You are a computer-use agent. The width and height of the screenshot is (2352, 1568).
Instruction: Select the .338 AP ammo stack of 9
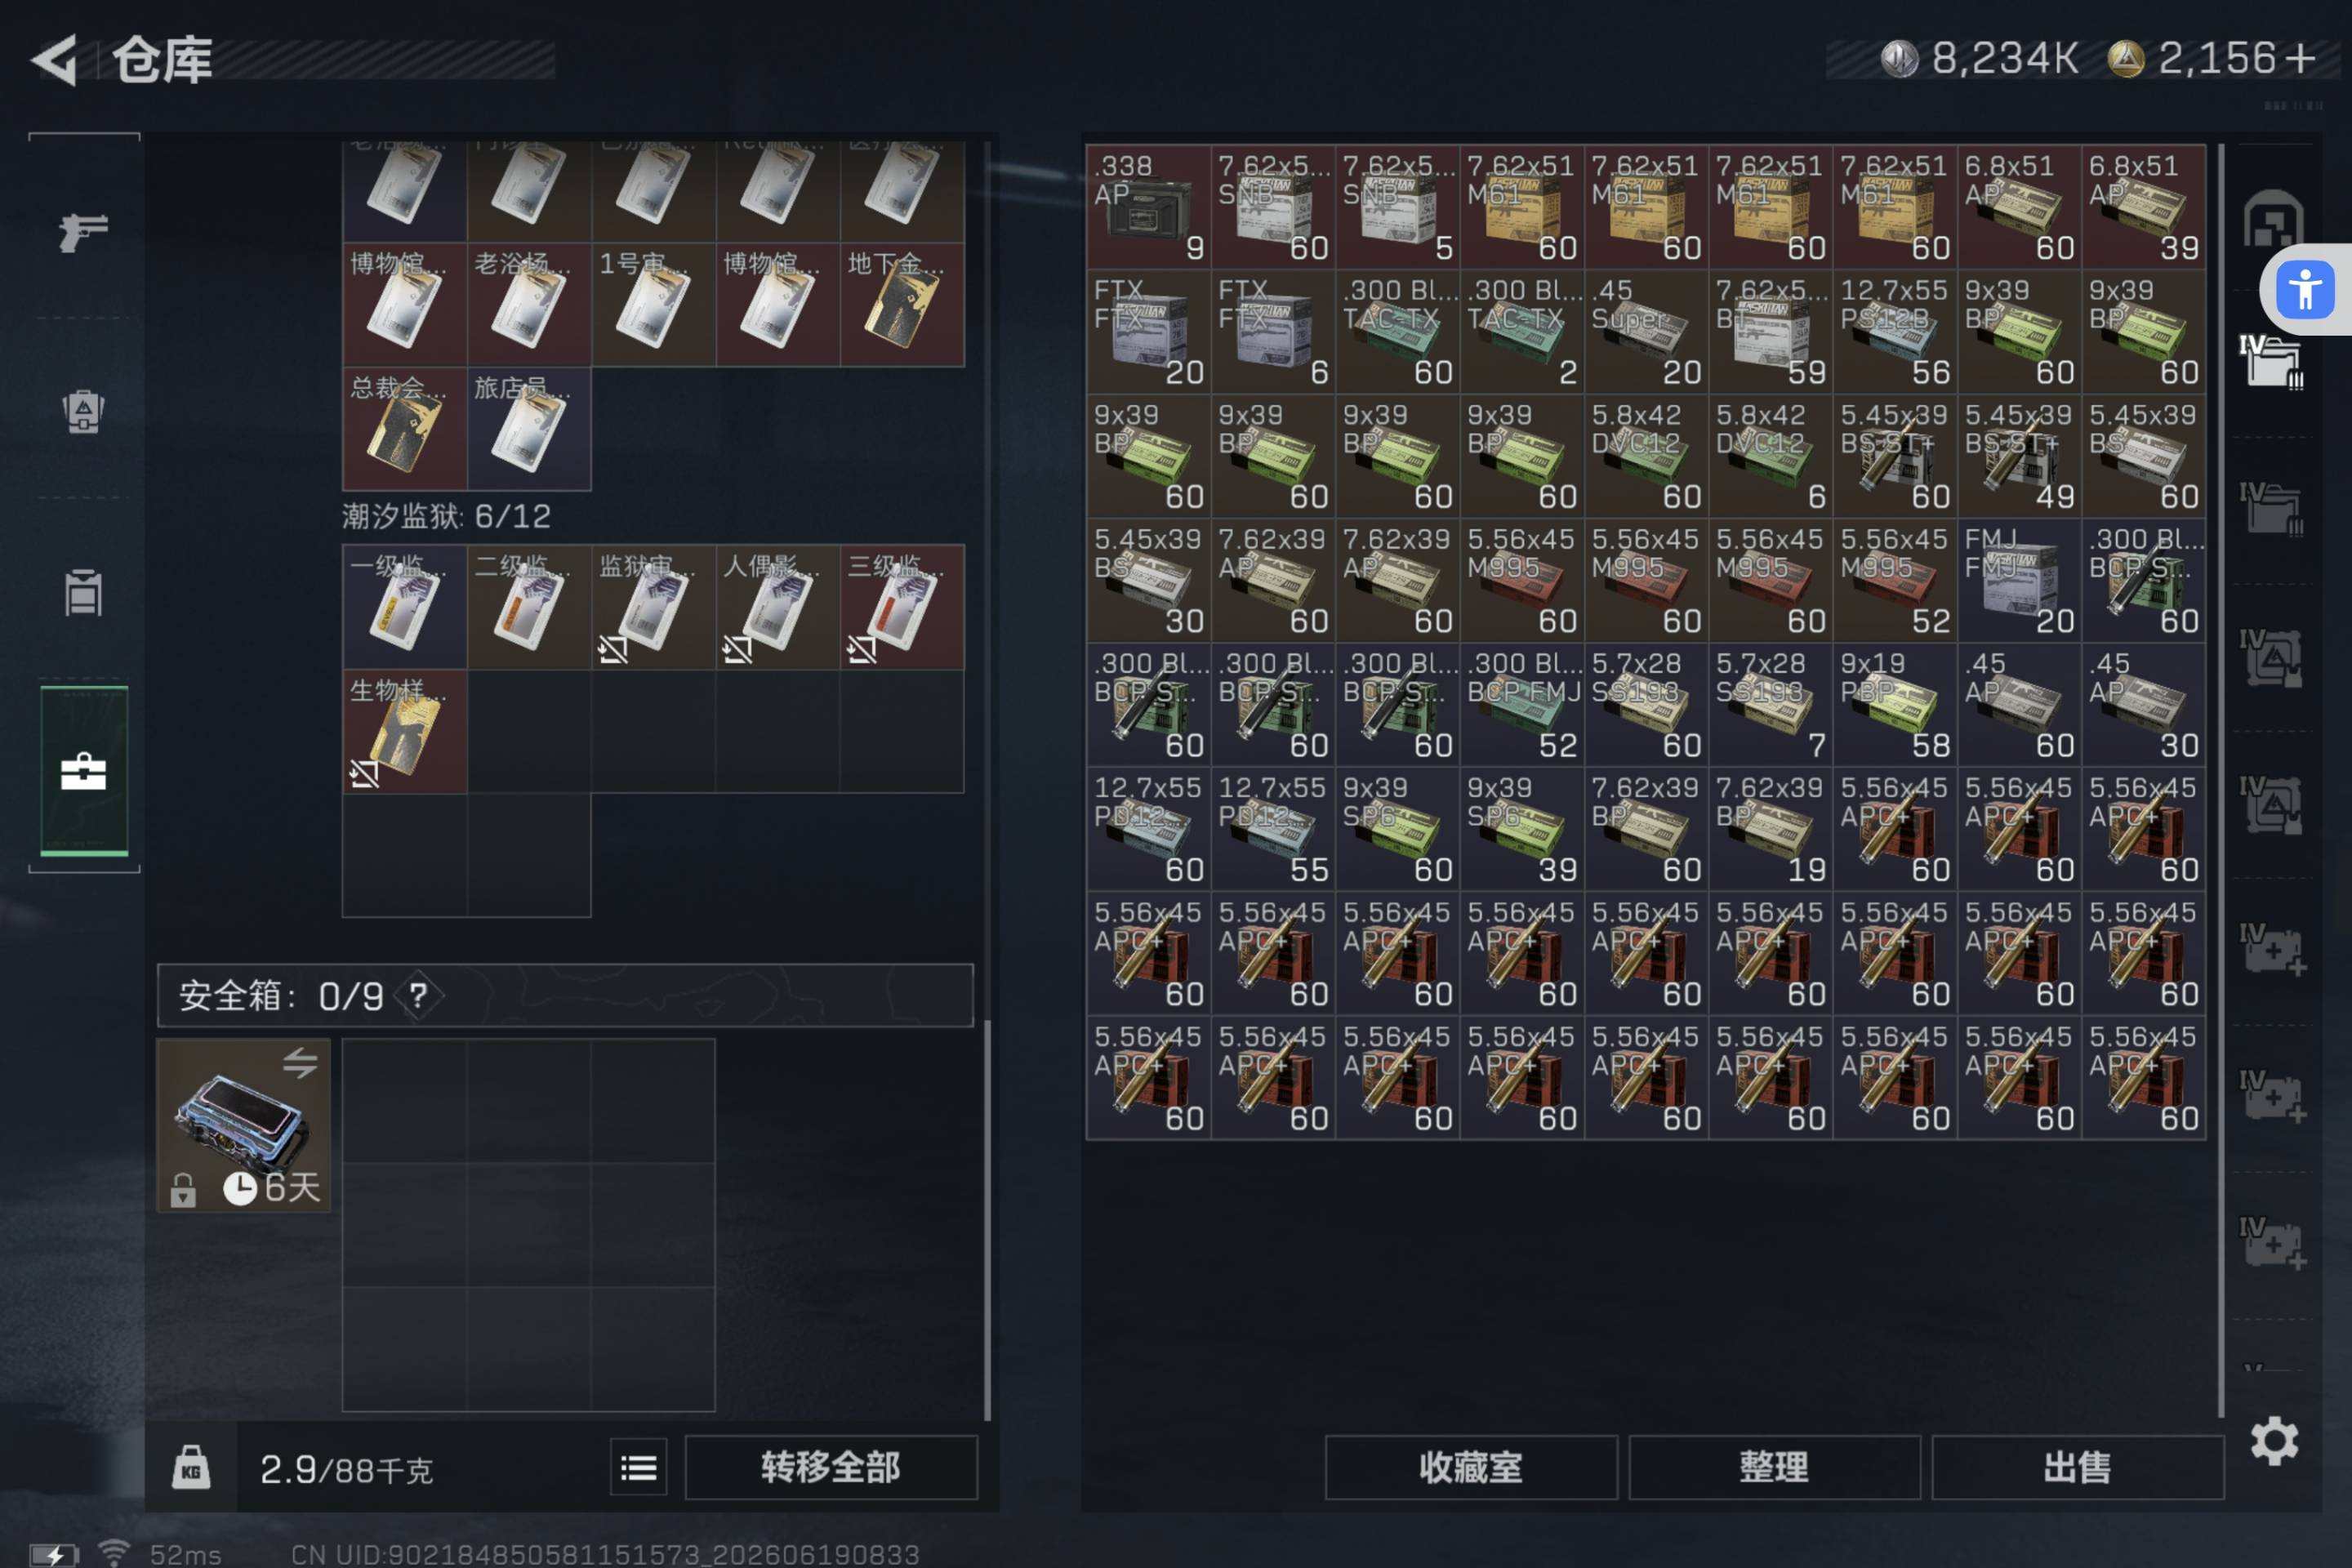click(1149, 207)
